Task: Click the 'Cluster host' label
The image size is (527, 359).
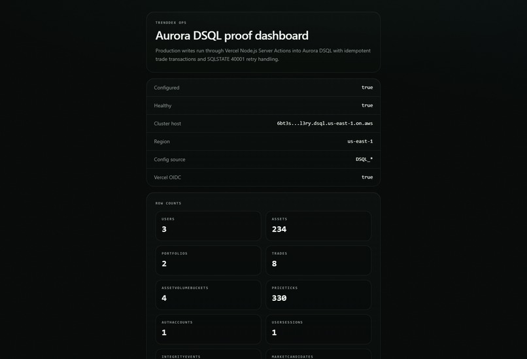Action: click(x=167, y=124)
